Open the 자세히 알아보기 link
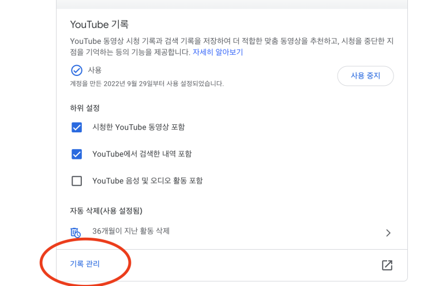 coord(218,52)
